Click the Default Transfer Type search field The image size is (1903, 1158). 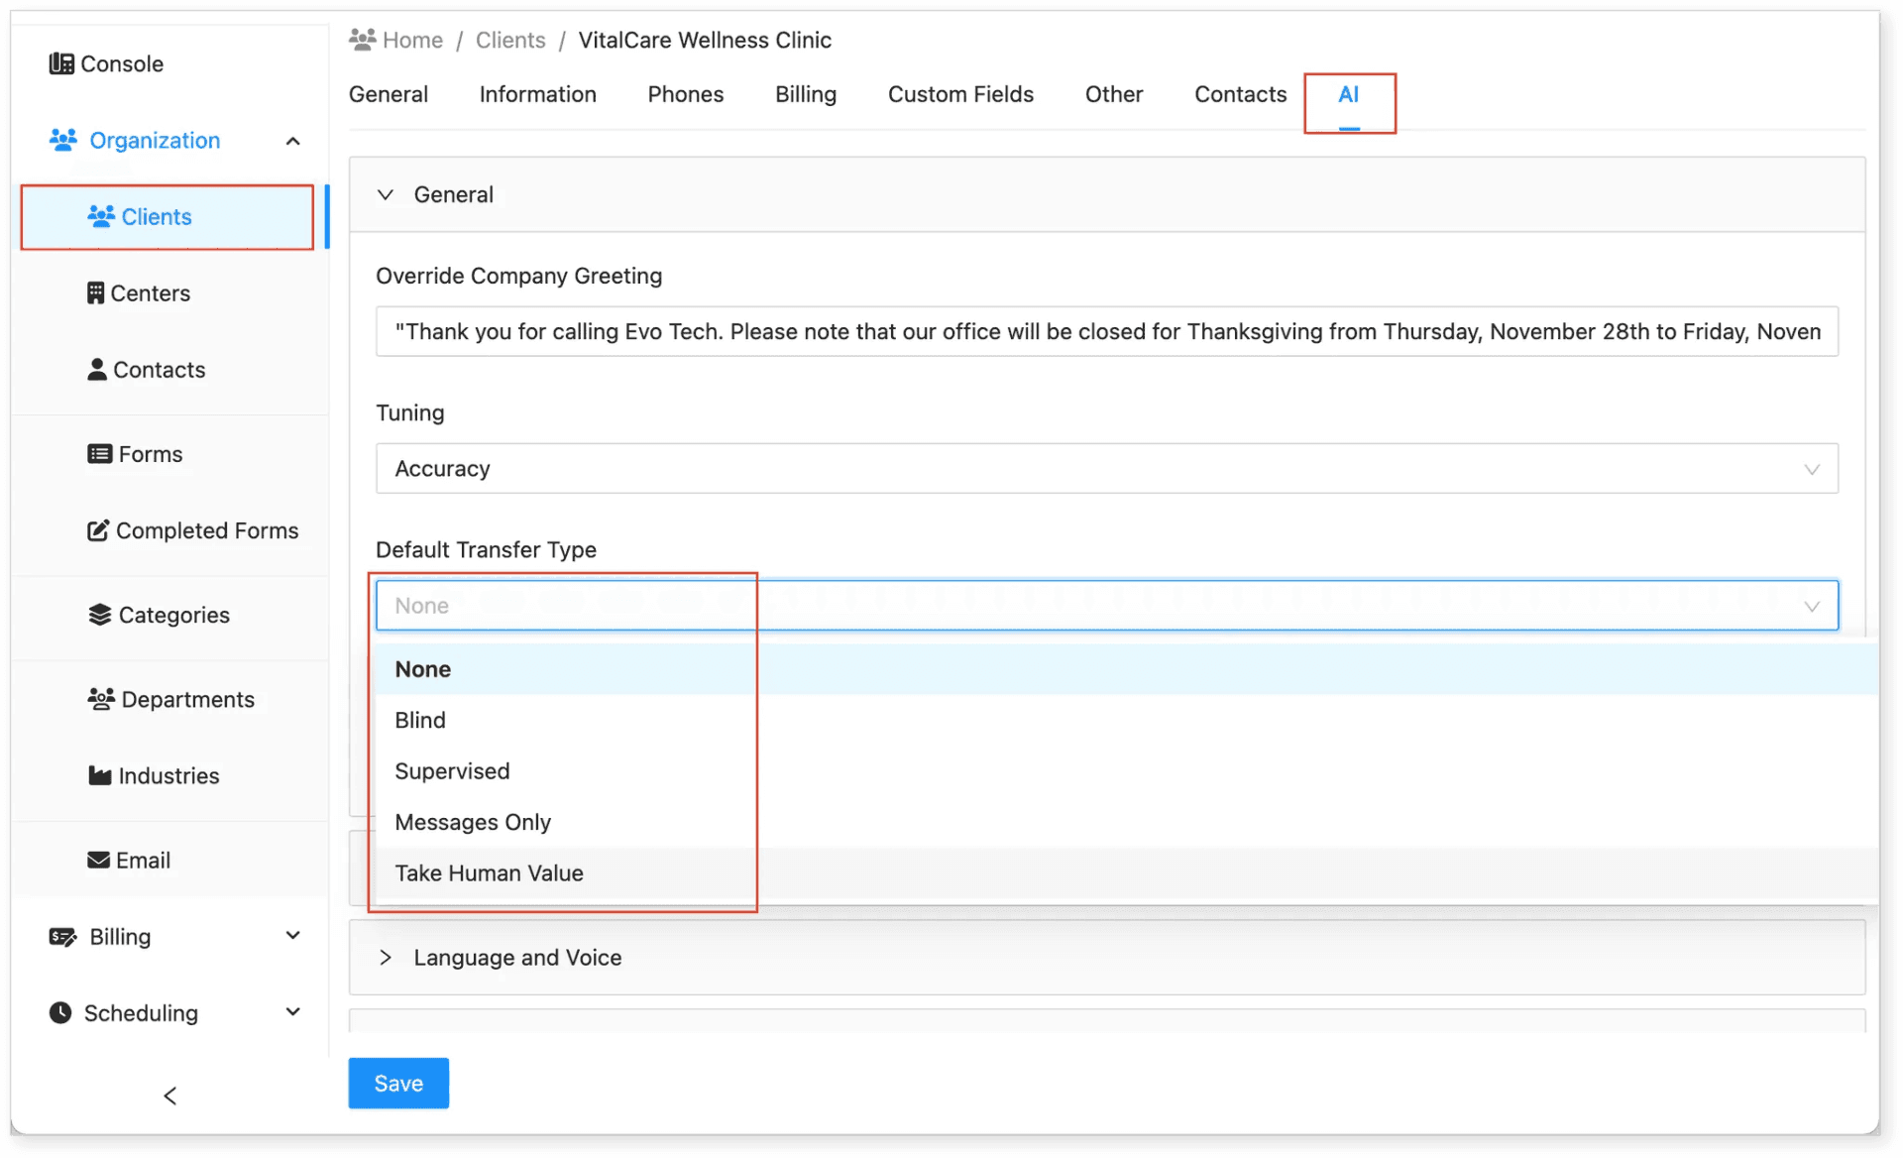coord(1106,605)
